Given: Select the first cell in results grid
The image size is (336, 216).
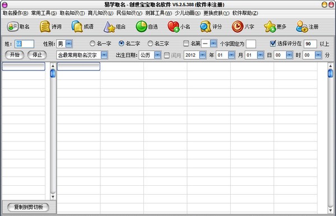Looking at the screenshot, I should 78,67.
